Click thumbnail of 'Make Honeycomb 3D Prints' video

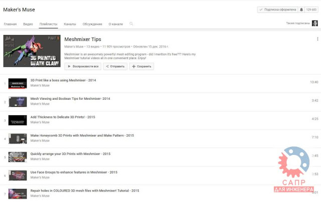click(18, 139)
